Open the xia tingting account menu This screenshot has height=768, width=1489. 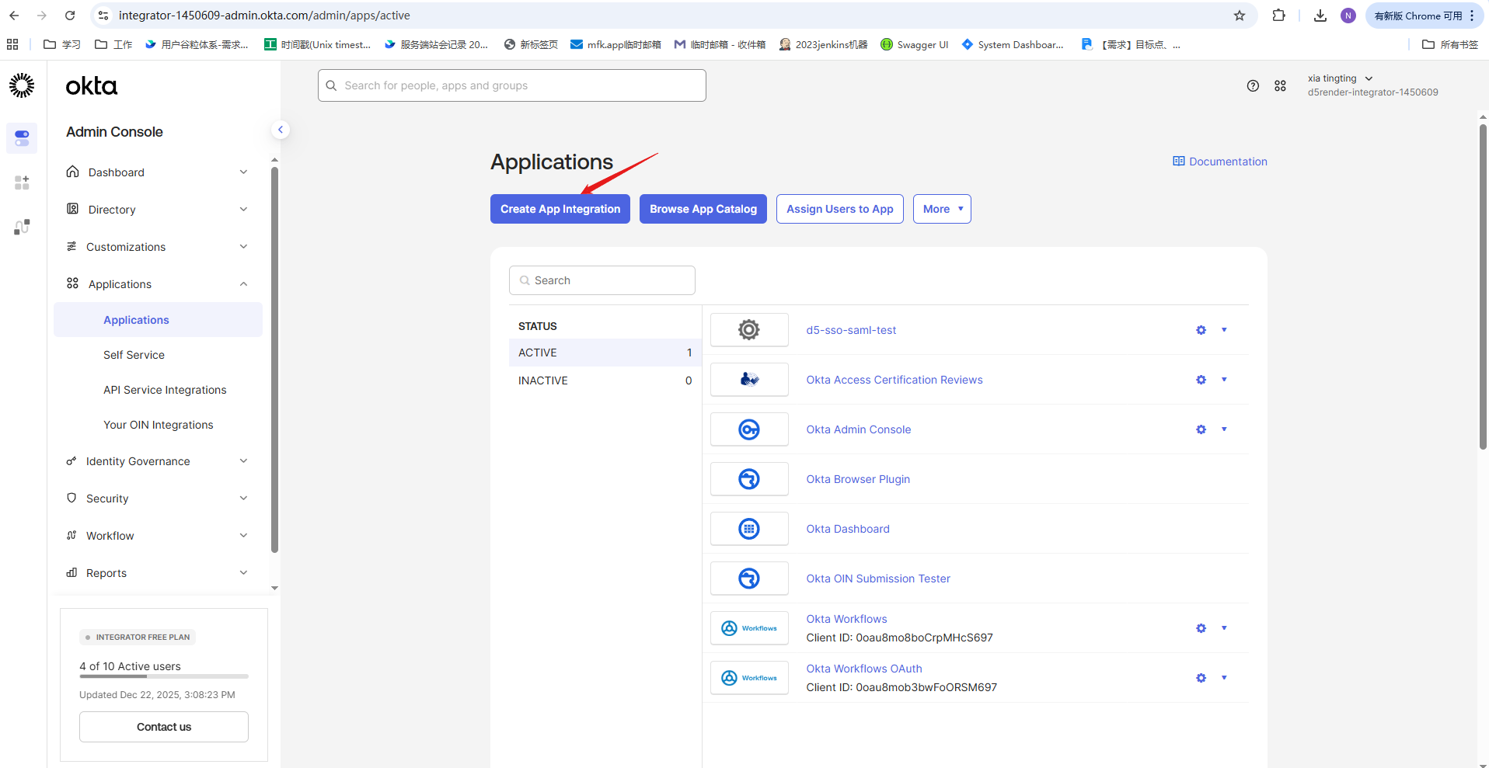(1340, 78)
